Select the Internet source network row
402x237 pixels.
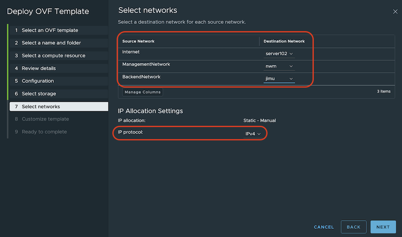(x=131, y=52)
